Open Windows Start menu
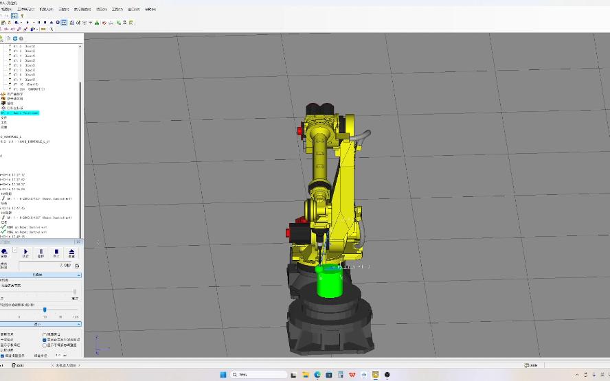 click(x=223, y=374)
